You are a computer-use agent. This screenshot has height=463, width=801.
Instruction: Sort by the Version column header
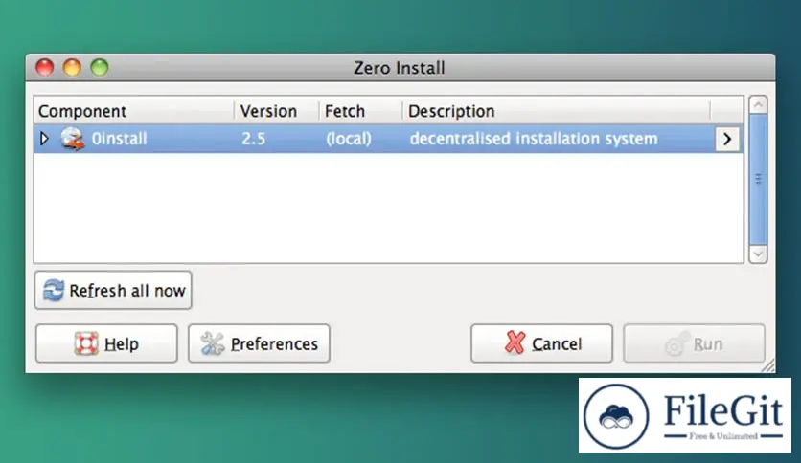point(276,111)
